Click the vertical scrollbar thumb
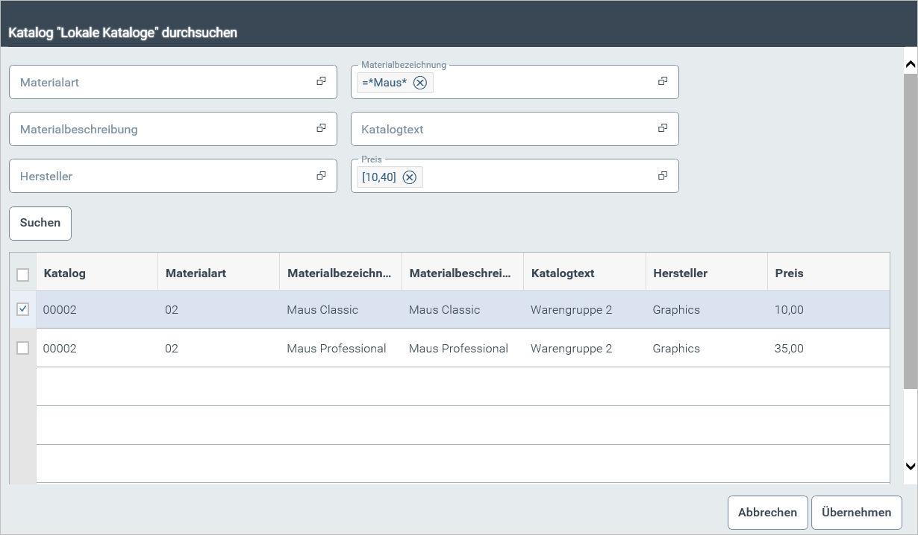 click(x=910, y=231)
